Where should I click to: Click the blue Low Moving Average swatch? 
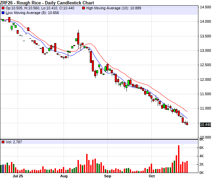pyautogui.click(x=3, y=12)
